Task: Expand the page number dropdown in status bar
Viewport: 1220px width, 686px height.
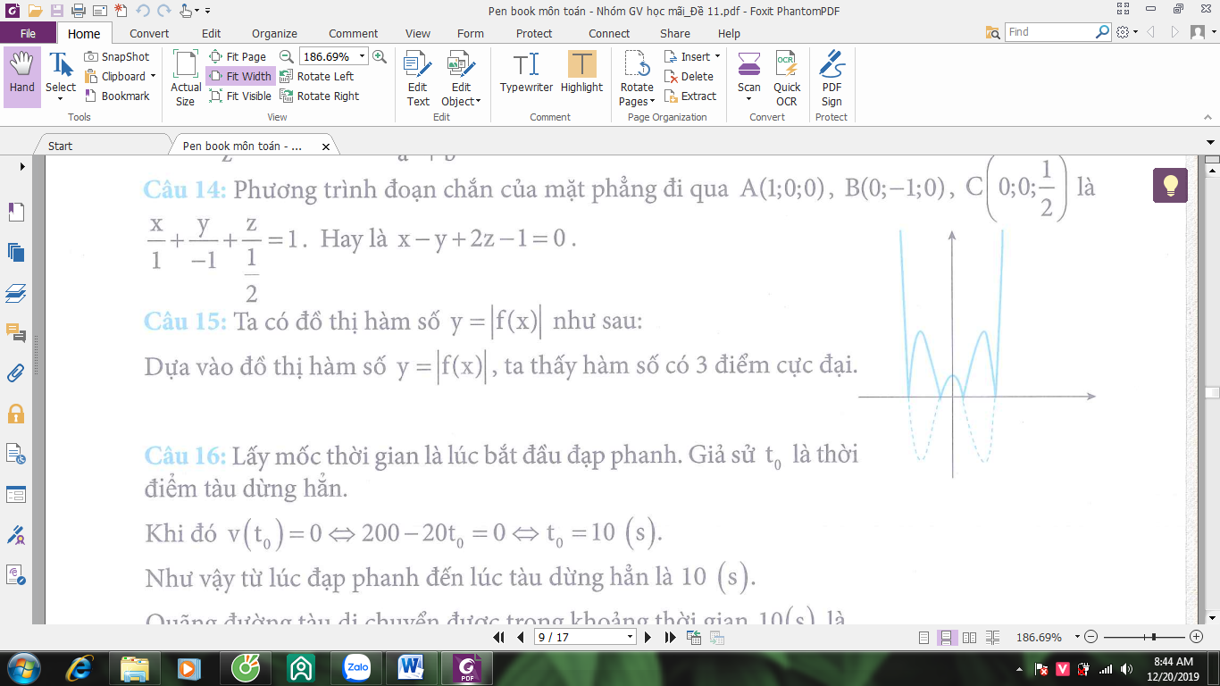Action: coord(631,637)
